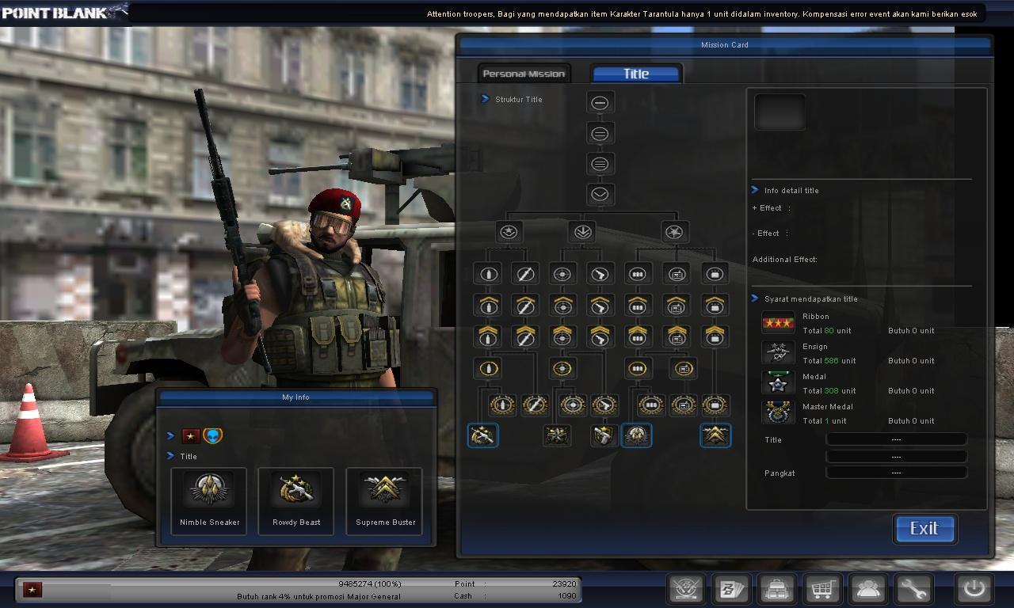Click the rank star icon in bottom status bar
This screenshot has height=608, width=1014.
32,590
